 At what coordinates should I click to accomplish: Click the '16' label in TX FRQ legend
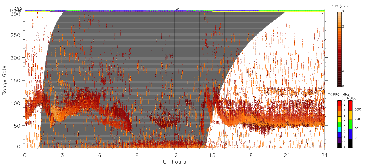(344, 110)
